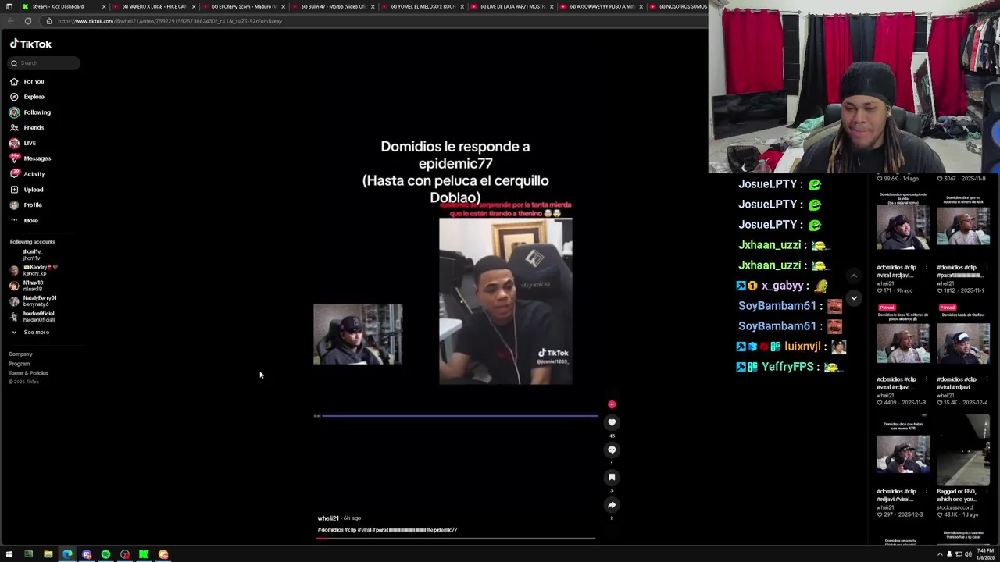
Task: Open the Activity notifications
Action: 34,174
